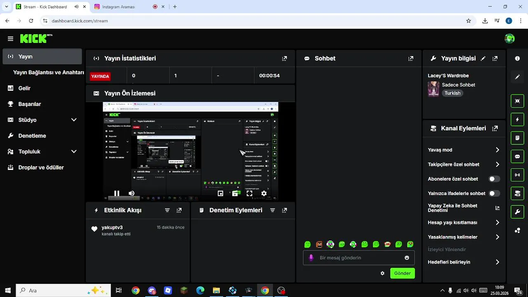Toggle stream stats widget in right toolbar

[517, 175]
